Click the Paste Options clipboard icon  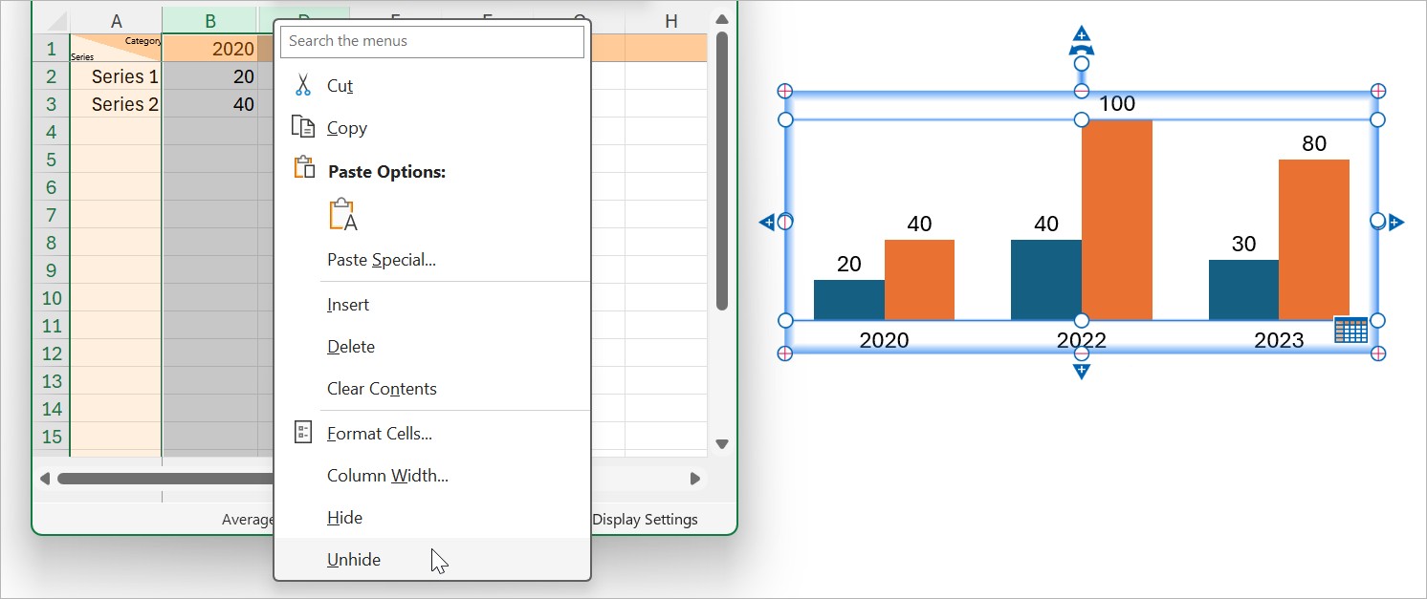coord(304,168)
